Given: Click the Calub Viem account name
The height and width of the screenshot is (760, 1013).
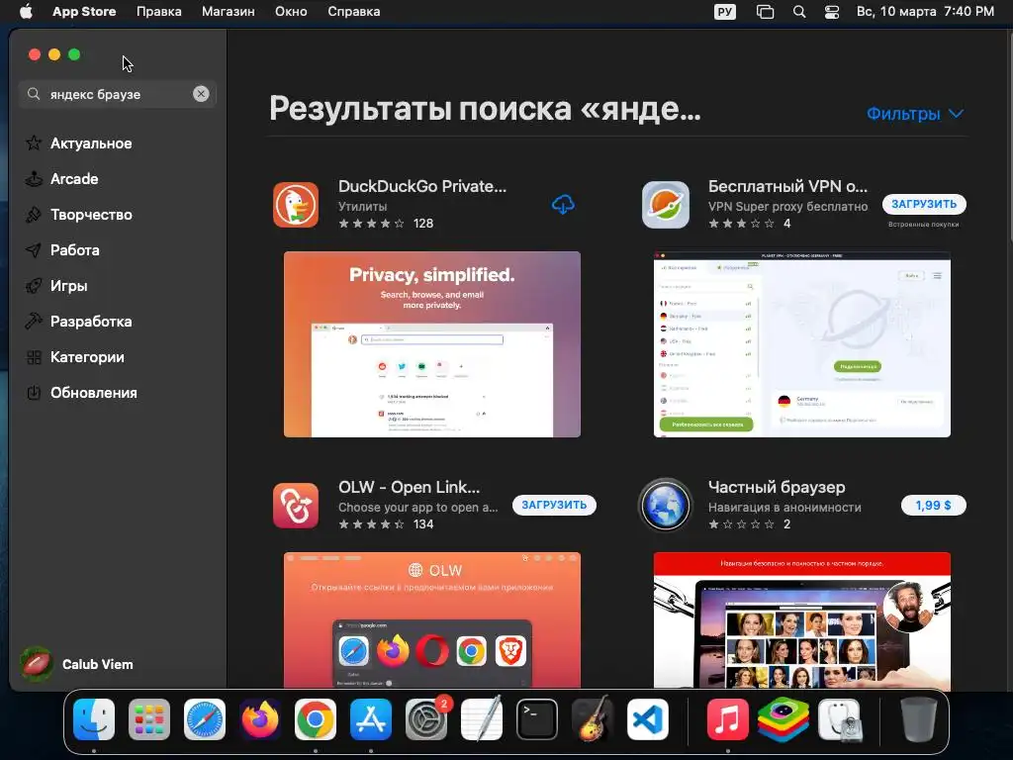Looking at the screenshot, I should (98, 664).
